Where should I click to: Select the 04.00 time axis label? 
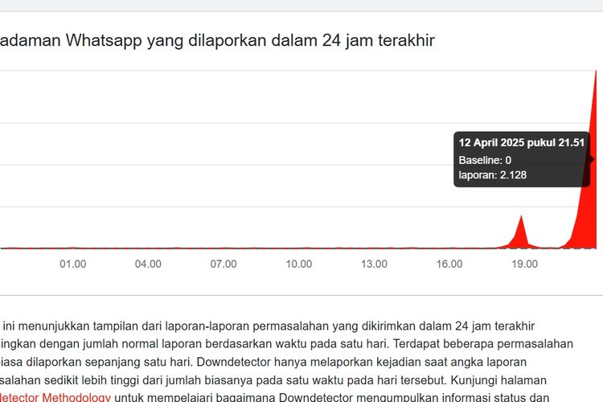click(x=148, y=264)
